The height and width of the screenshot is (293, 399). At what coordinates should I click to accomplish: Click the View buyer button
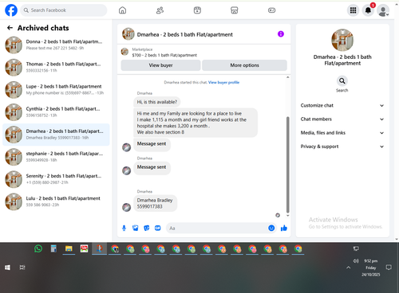160,65
